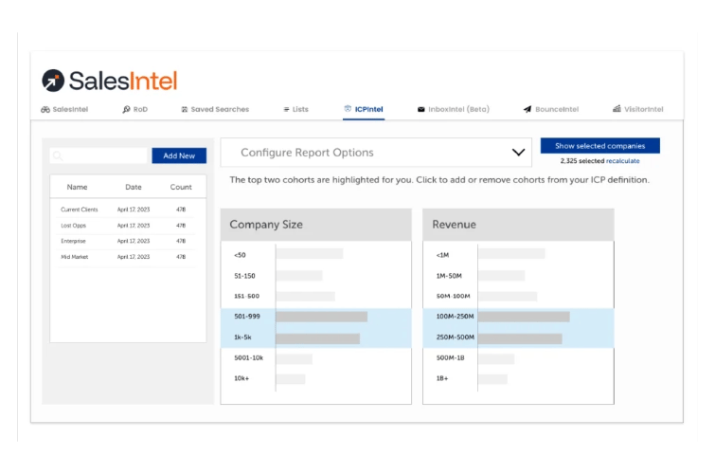The width and height of the screenshot is (715, 474).
Task: Click Show selected companies button
Action: pyautogui.click(x=600, y=146)
